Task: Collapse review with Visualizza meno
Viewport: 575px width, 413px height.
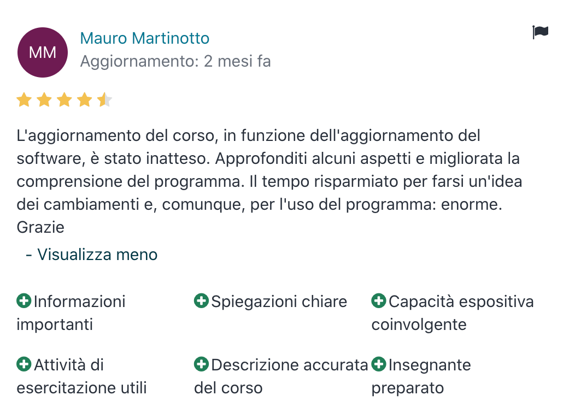Action: click(x=92, y=255)
